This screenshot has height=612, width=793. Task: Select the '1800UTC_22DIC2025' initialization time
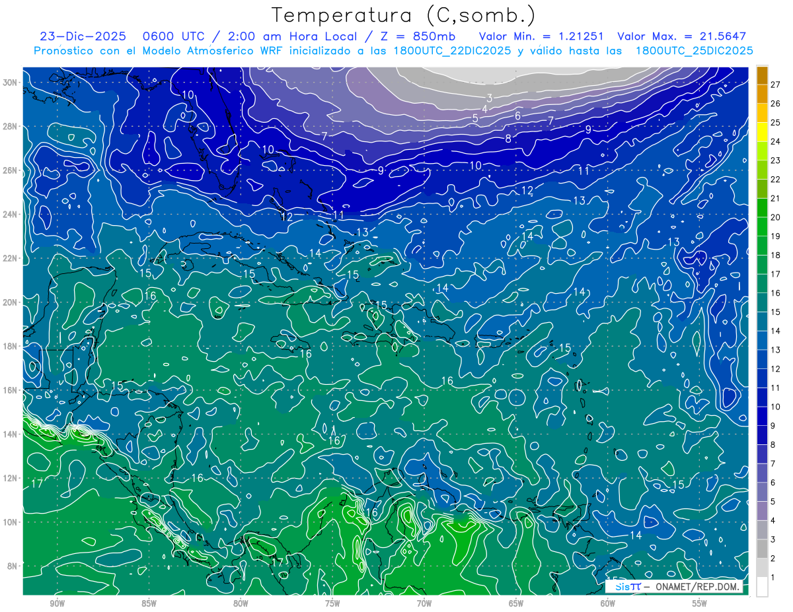point(450,51)
